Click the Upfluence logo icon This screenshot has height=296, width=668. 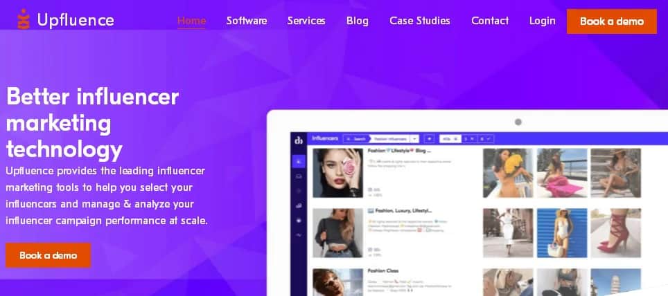pos(24,19)
